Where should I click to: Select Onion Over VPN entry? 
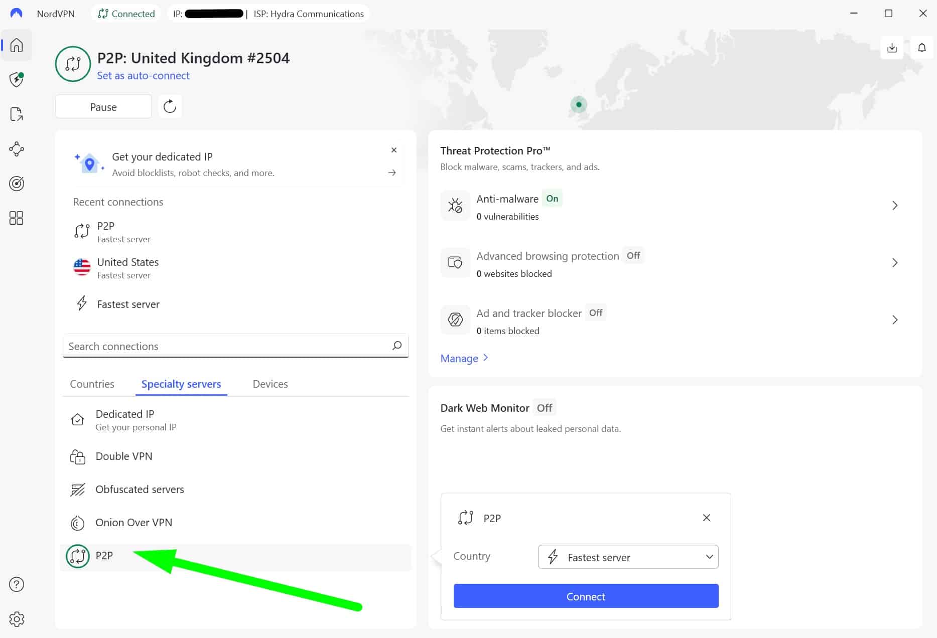[235, 523]
